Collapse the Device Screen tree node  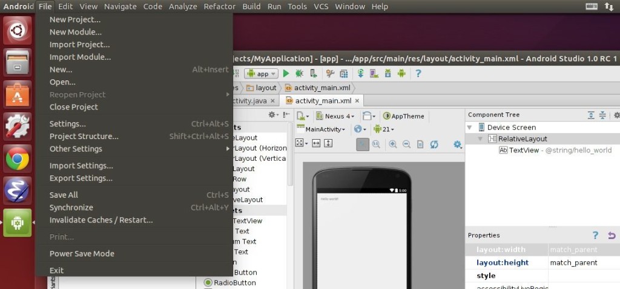click(470, 128)
